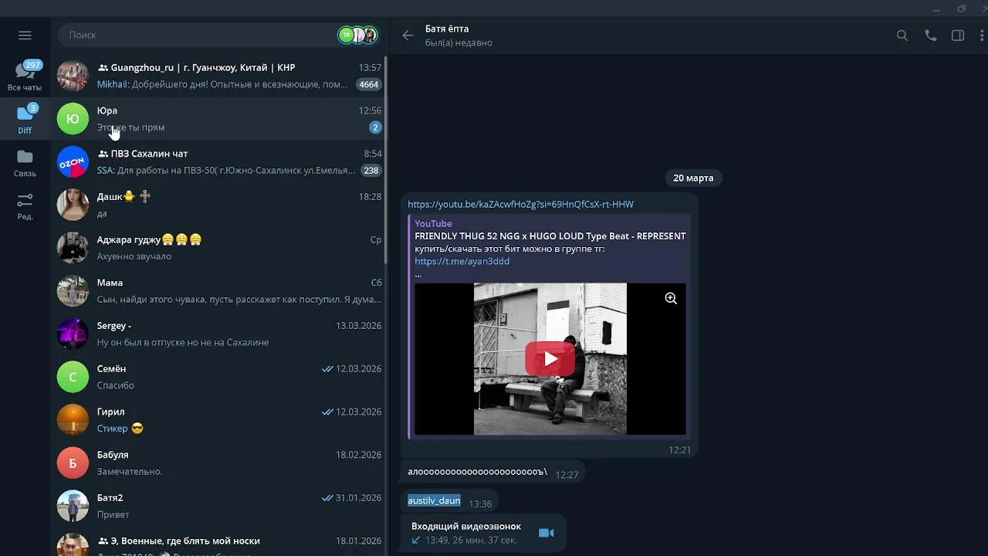Image resolution: width=988 pixels, height=556 pixels.
Task: Click Sergey's purple profile photo
Action: pos(73,334)
